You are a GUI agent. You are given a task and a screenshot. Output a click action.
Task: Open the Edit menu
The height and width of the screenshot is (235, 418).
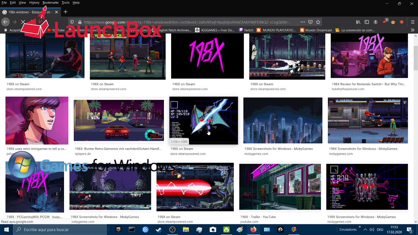pyautogui.click(x=13, y=3)
